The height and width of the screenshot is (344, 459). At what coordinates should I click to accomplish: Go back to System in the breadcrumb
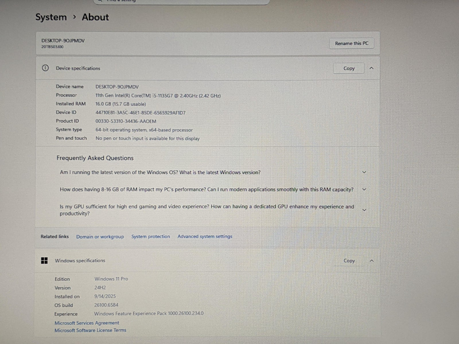(51, 17)
